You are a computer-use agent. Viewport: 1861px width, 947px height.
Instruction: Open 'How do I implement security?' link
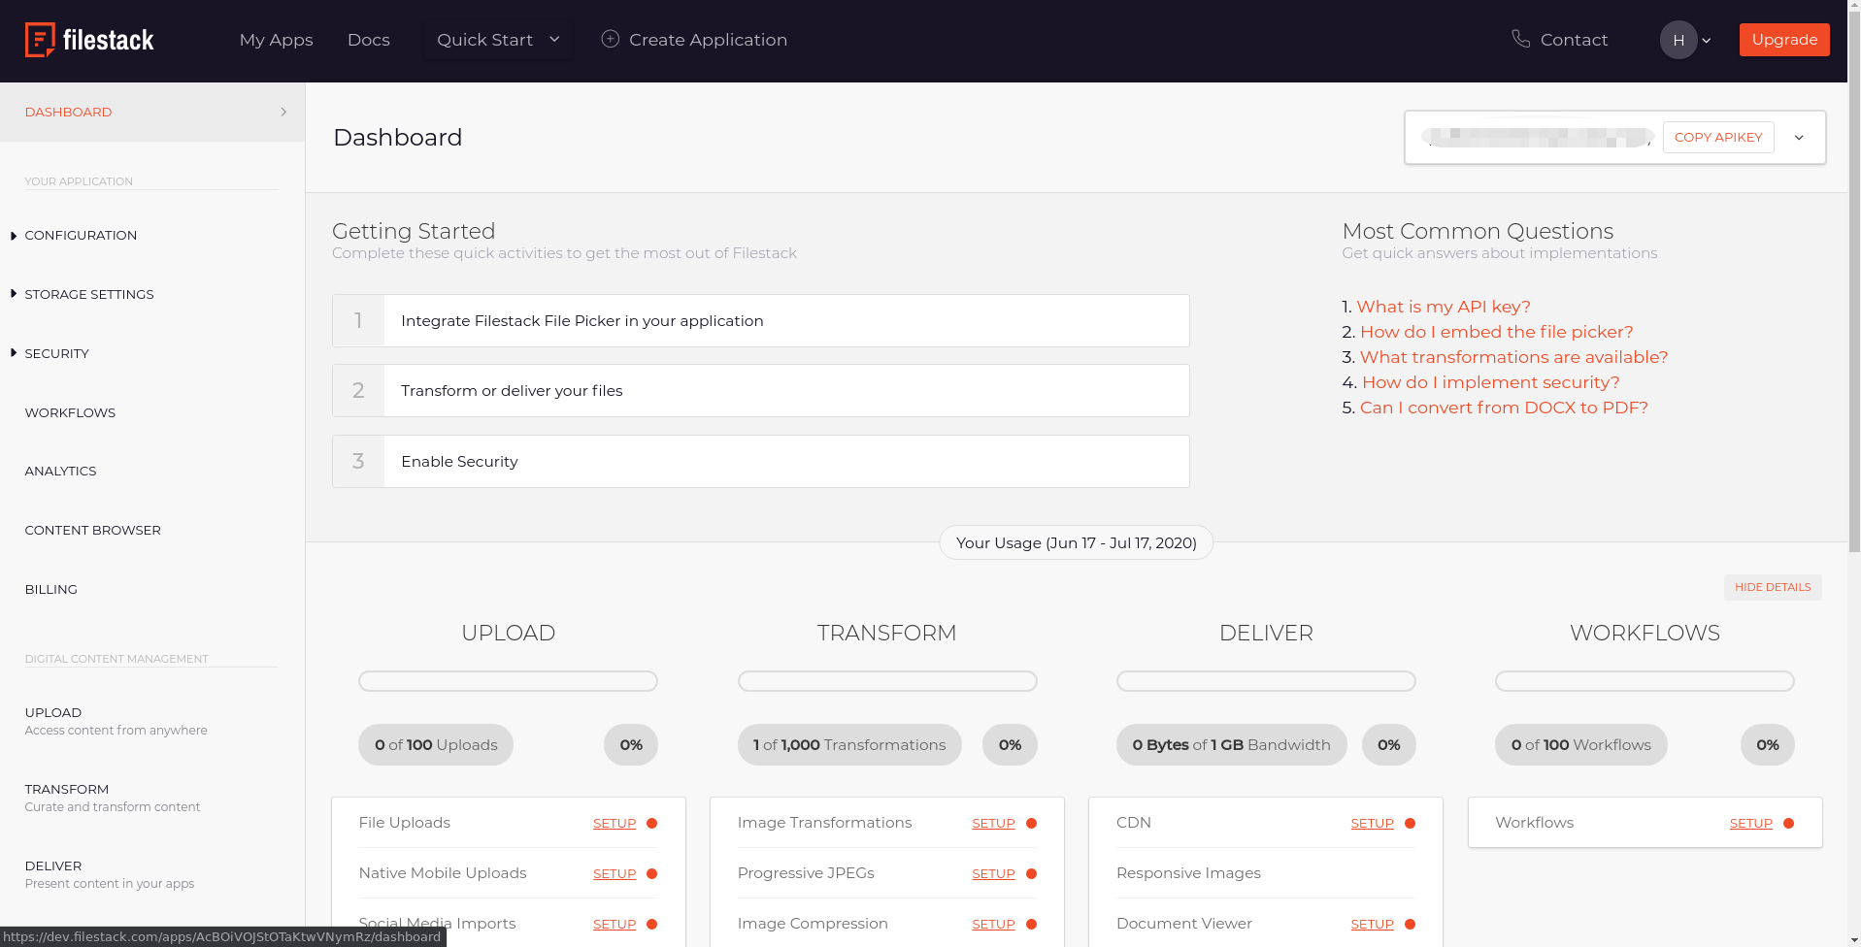(x=1490, y=382)
